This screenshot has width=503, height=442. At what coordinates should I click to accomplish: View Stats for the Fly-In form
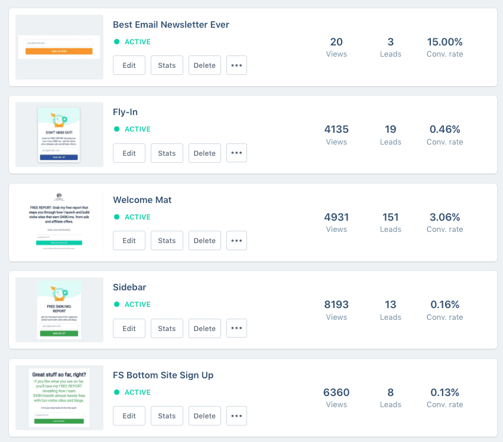pyautogui.click(x=167, y=153)
